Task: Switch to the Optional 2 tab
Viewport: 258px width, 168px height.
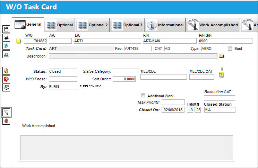Action: coord(93,25)
